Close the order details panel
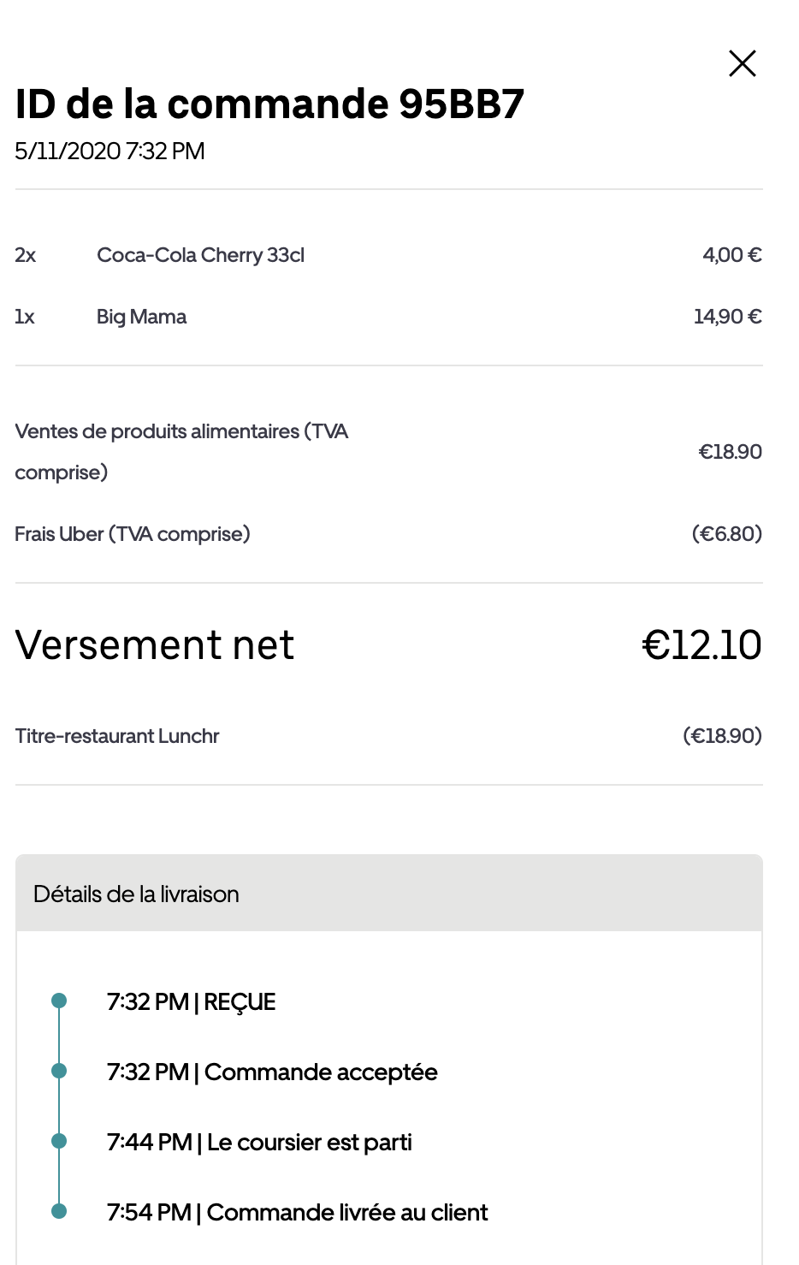799x1265 pixels. pos(742,63)
